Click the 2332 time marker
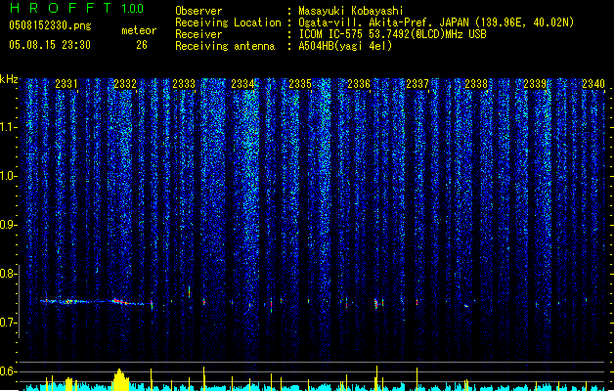Image resolution: width=615 pixels, height=391 pixels. point(125,83)
